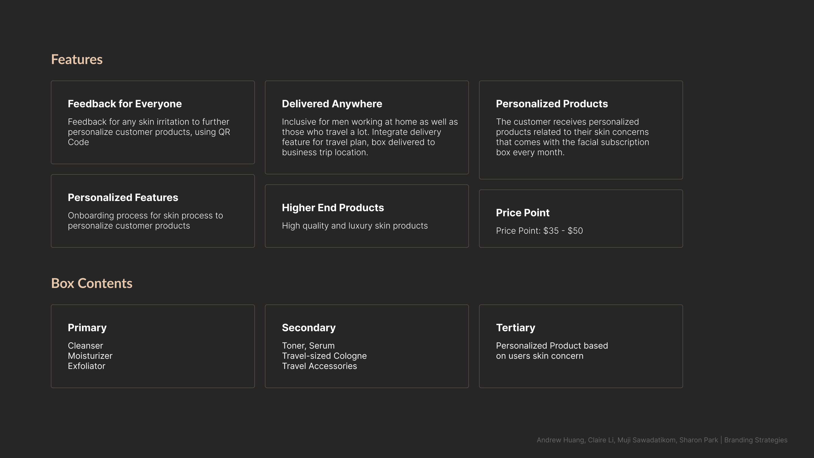Click the high quality luxury products text
This screenshot has height=458, width=814.
point(354,226)
